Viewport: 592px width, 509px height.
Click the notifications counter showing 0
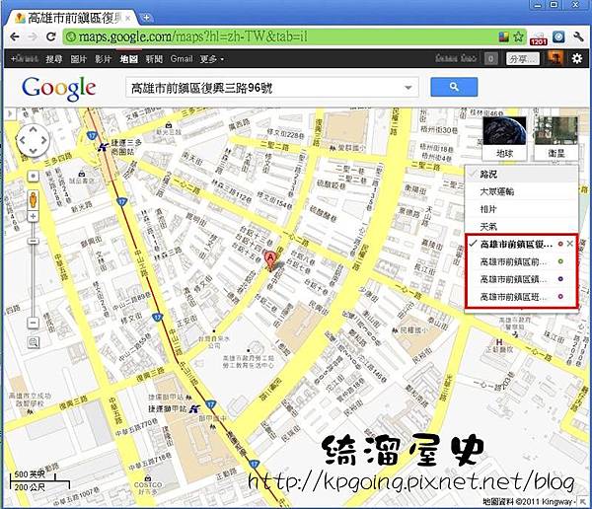490,58
